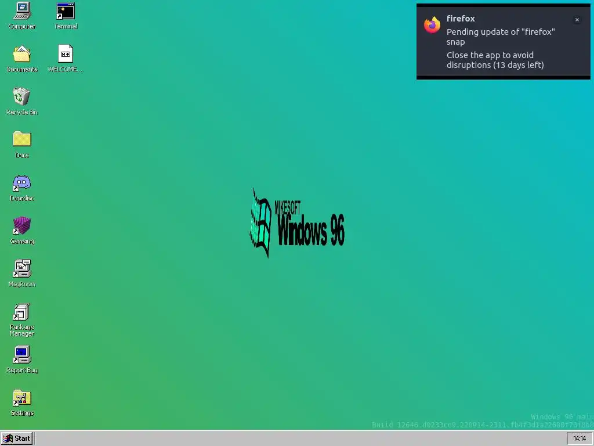Click the Firefox logo in the notification

[432, 25]
